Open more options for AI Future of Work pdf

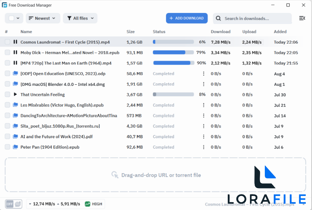[x=204, y=137]
